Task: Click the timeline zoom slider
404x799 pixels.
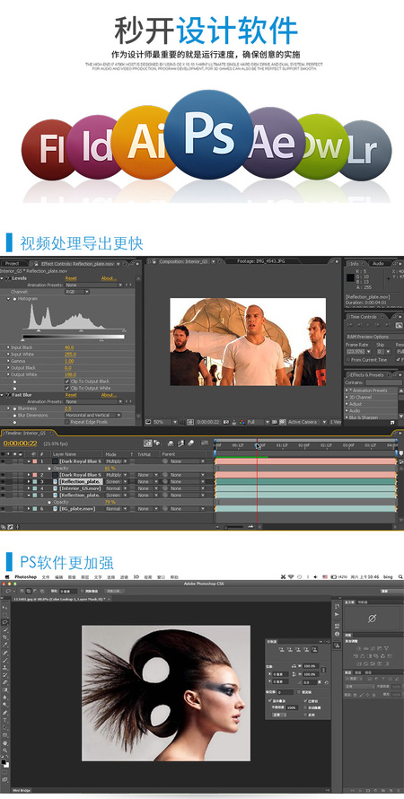Action: point(233,526)
